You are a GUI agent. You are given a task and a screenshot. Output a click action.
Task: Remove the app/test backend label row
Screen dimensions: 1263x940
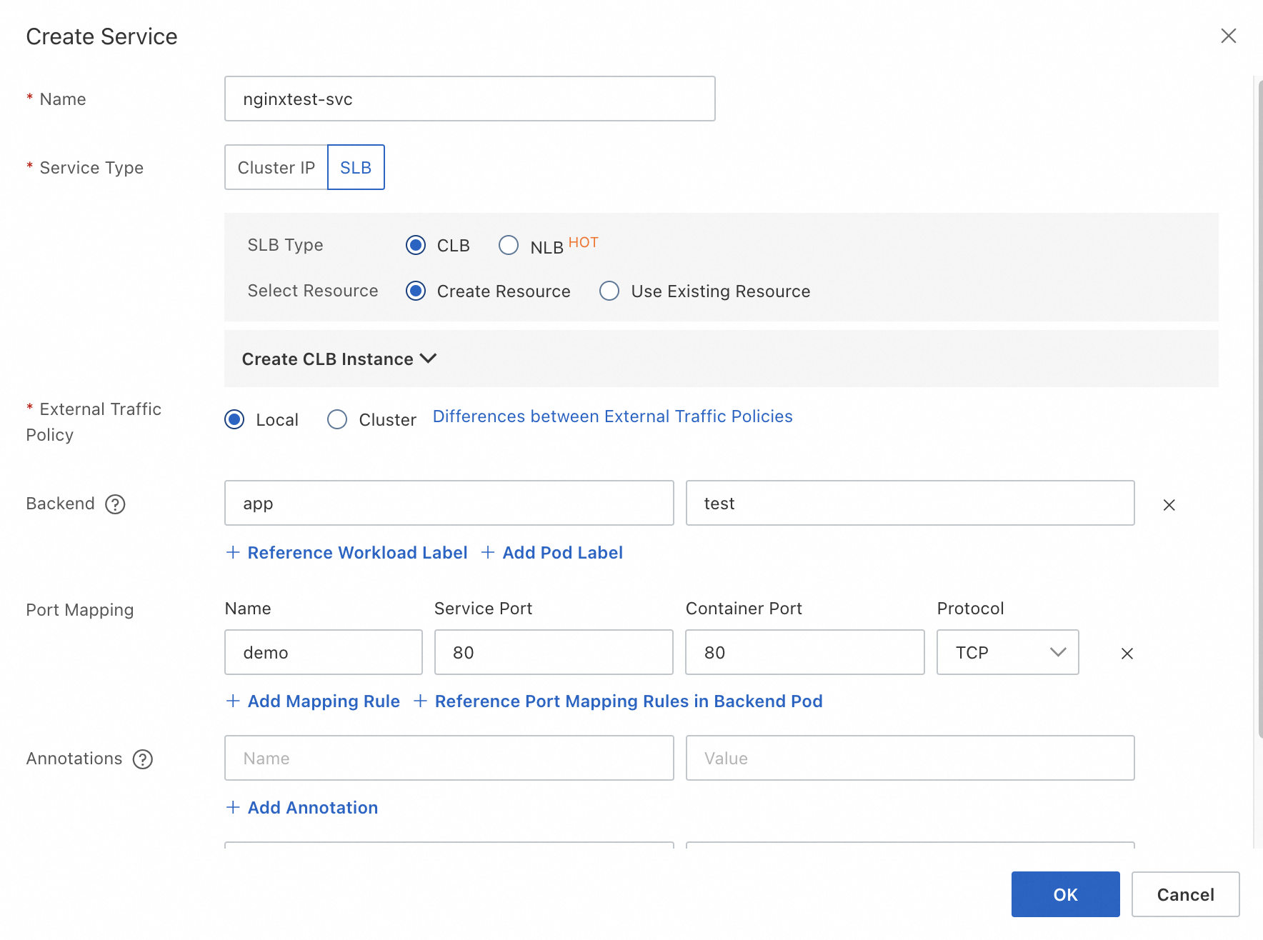pyautogui.click(x=1169, y=505)
